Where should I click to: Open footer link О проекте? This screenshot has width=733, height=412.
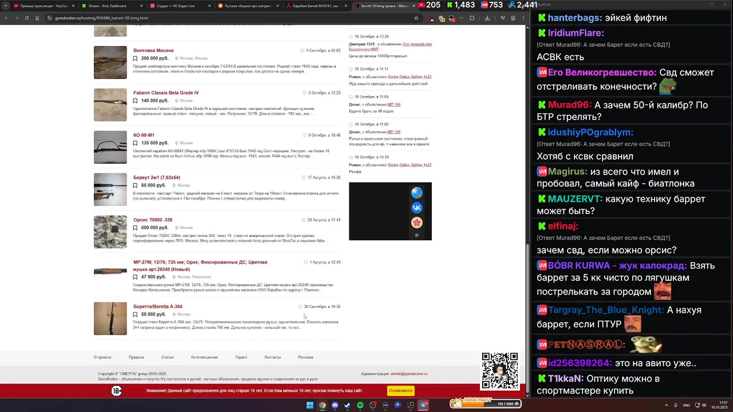(103, 357)
